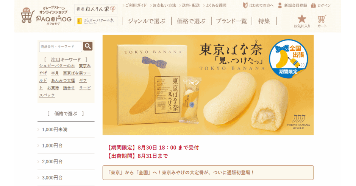Screen dimensions: 356x186
Task: Follow the あんみつ大福 keyword link
Action: [x=63, y=81]
